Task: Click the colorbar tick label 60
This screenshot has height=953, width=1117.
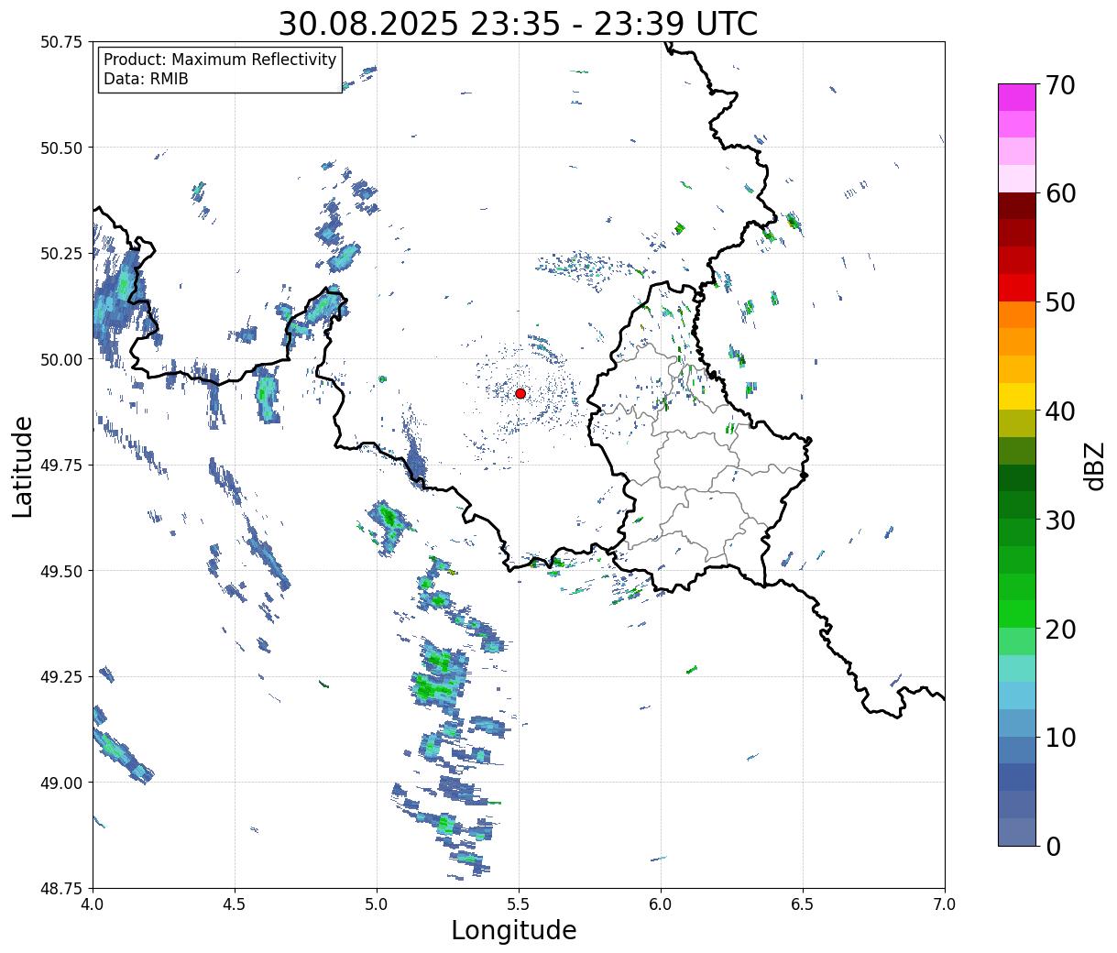Action: coord(1059,193)
